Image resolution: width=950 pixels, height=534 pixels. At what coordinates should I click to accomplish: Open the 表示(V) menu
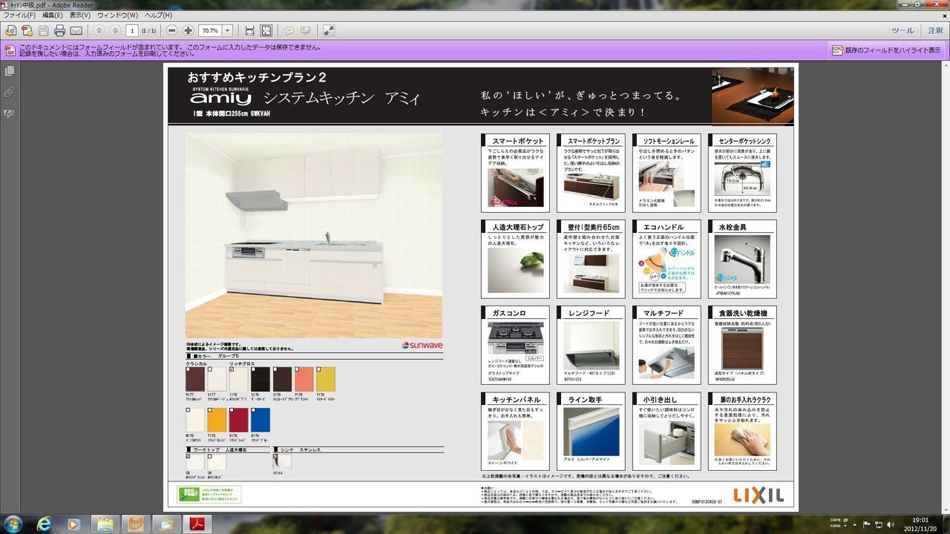coord(80,15)
